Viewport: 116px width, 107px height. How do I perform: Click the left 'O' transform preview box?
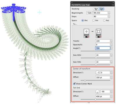coord(86,33)
